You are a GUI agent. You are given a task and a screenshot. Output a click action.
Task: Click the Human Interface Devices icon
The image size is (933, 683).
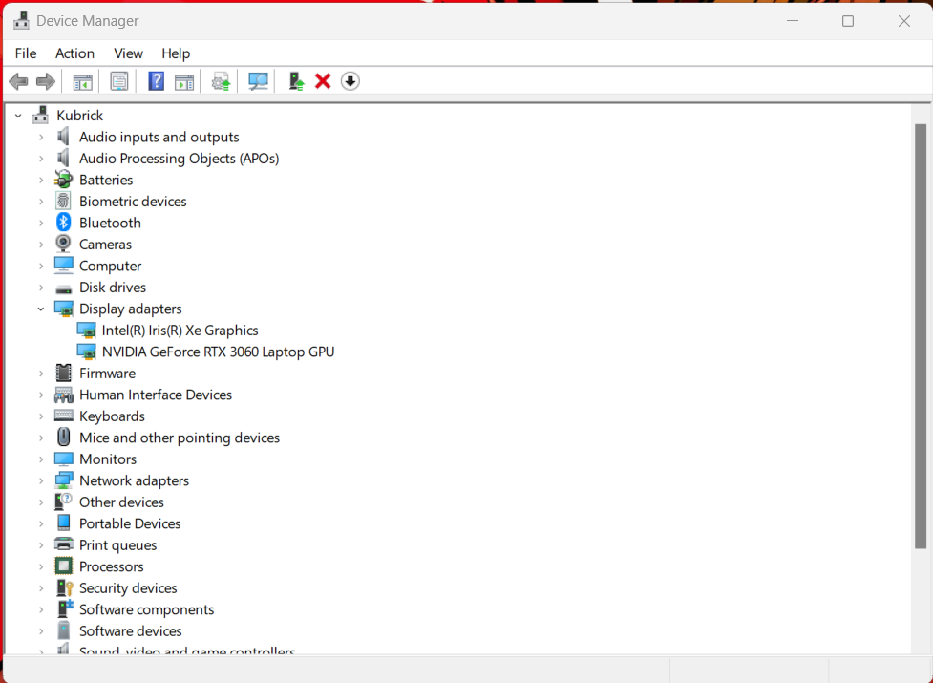pyautogui.click(x=64, y=395)
